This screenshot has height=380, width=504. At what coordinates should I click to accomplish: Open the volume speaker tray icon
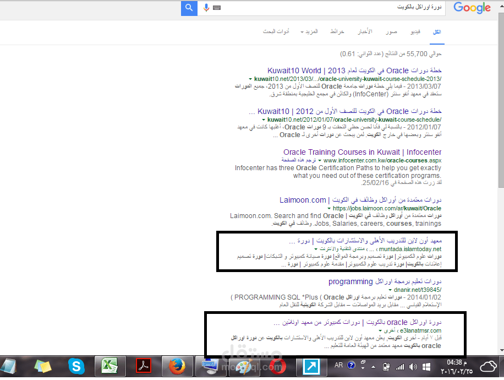pos(413,366)
